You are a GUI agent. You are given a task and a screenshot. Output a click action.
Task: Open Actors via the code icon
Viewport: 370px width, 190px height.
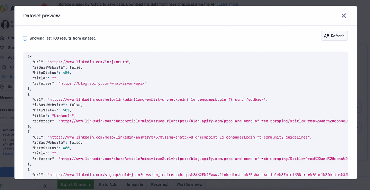point(2,57)
